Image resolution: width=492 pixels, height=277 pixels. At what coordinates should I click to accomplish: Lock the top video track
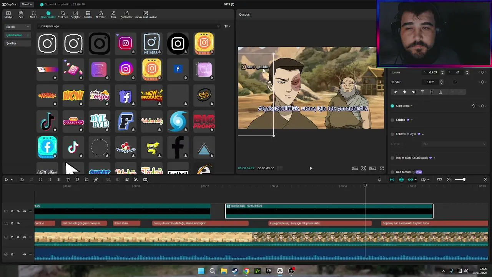tap(12, 211)
